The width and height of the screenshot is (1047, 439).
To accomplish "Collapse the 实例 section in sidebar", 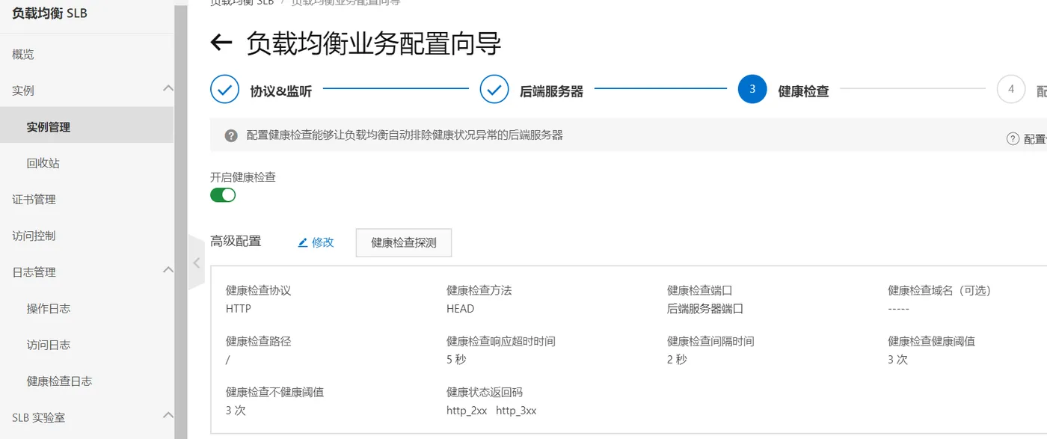I will [168, 90].
